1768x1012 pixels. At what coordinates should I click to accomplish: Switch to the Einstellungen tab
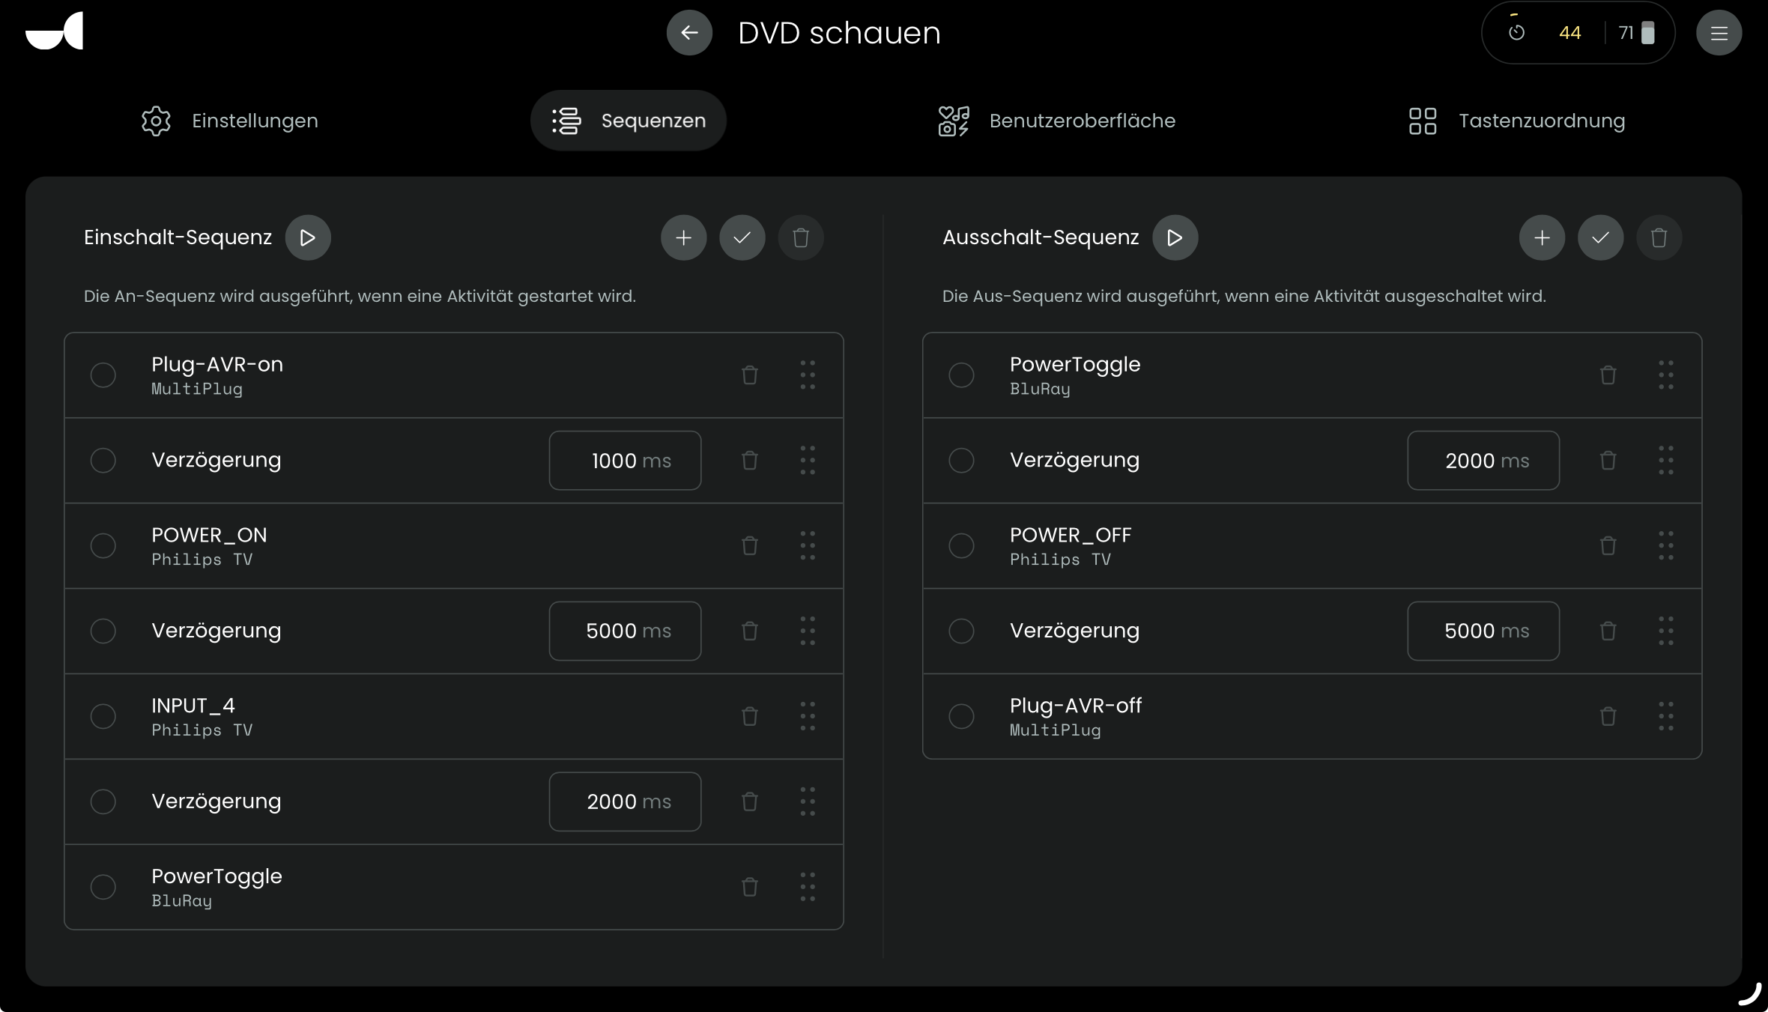tap(230, 121)
